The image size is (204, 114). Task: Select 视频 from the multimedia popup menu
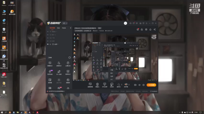tap(112, 76)
